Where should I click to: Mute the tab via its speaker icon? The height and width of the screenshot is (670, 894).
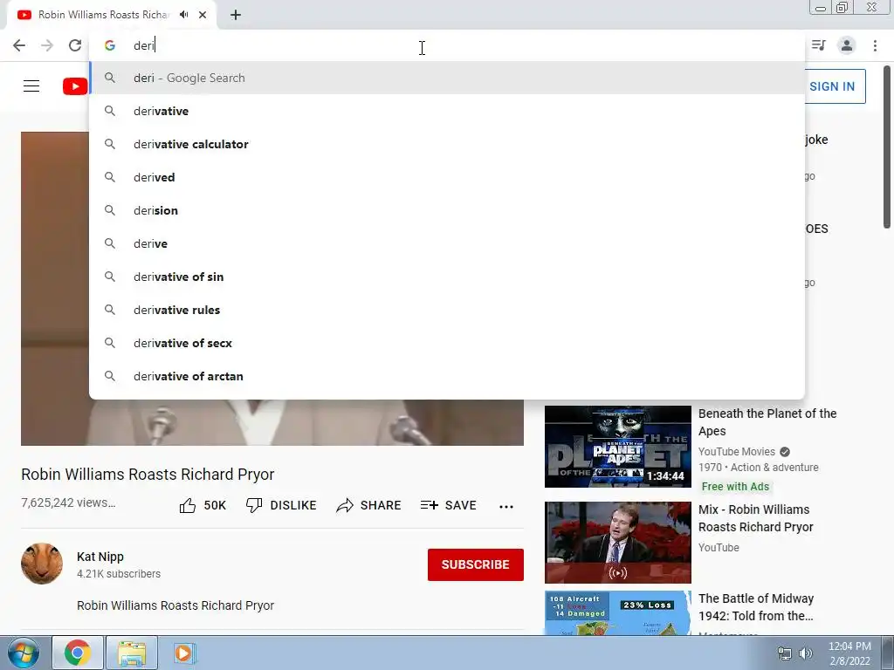[183, 15]
